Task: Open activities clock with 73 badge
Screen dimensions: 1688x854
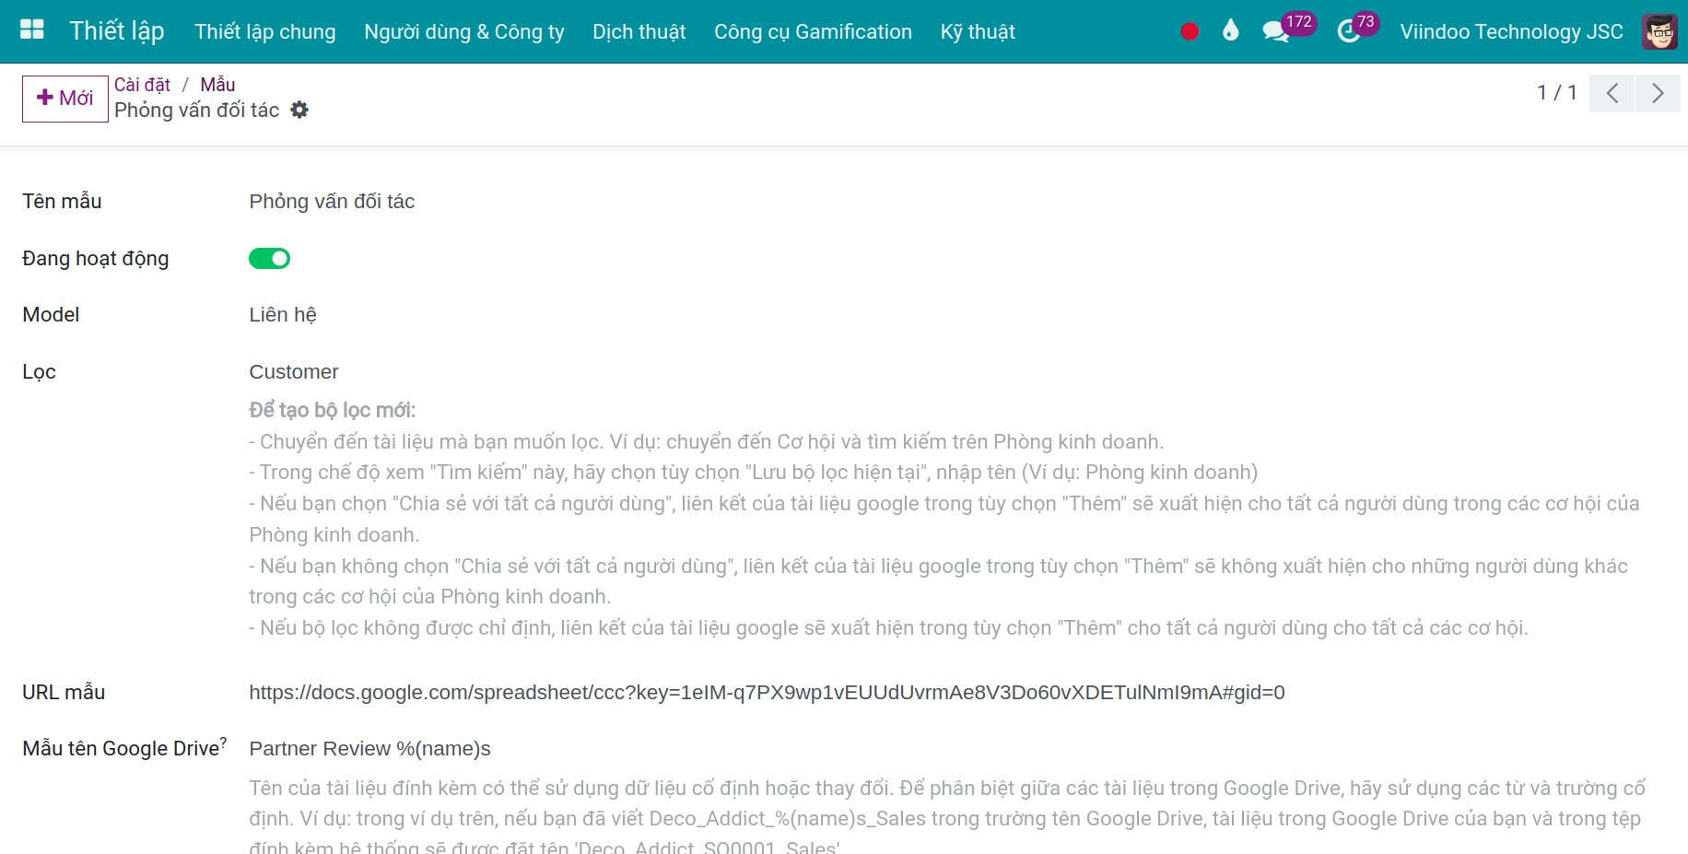Action: 1357,29
